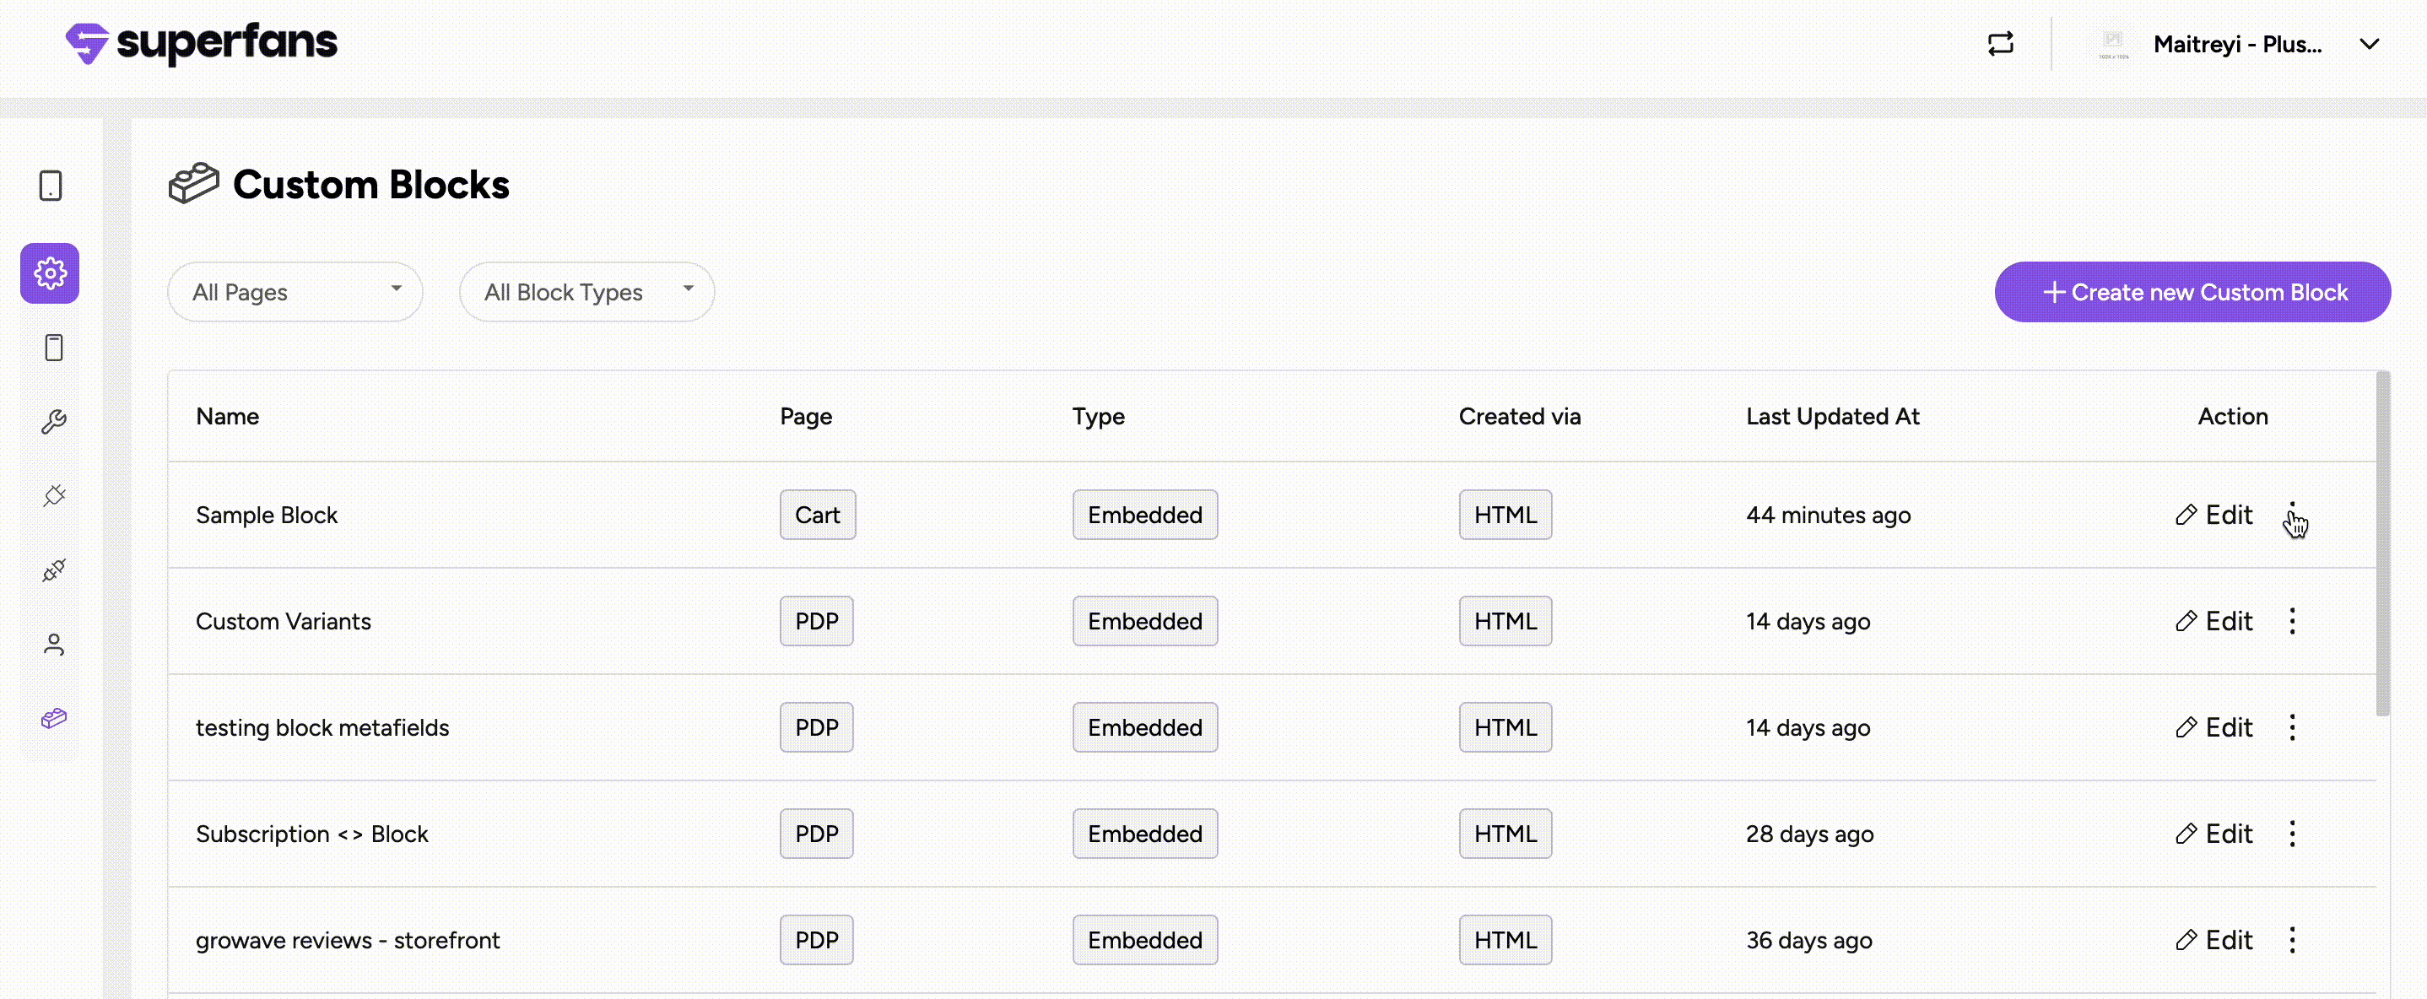Edit the Sample Block row
Viewport: 2427px width, 999px height.
[2214, 516]
